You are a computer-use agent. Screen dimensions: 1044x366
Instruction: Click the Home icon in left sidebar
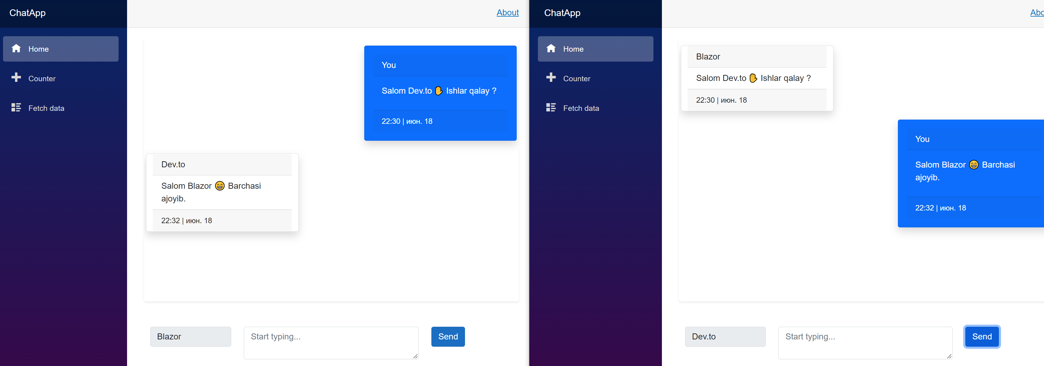point(17,49)
